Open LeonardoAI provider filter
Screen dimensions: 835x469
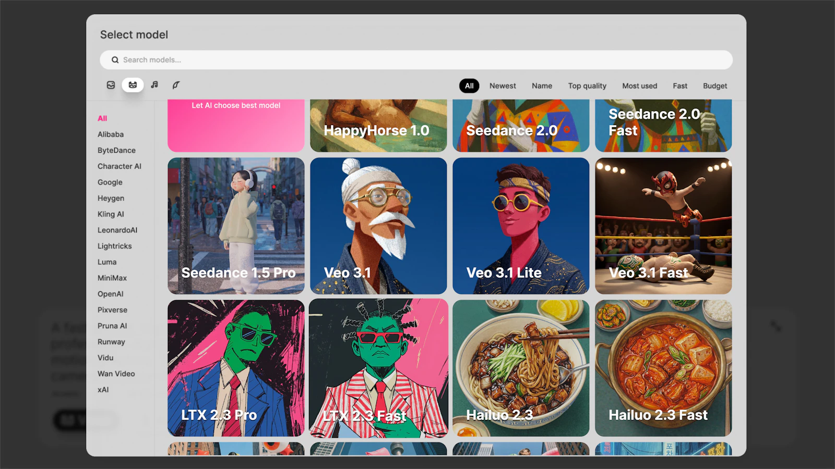(x=117, y=230)
